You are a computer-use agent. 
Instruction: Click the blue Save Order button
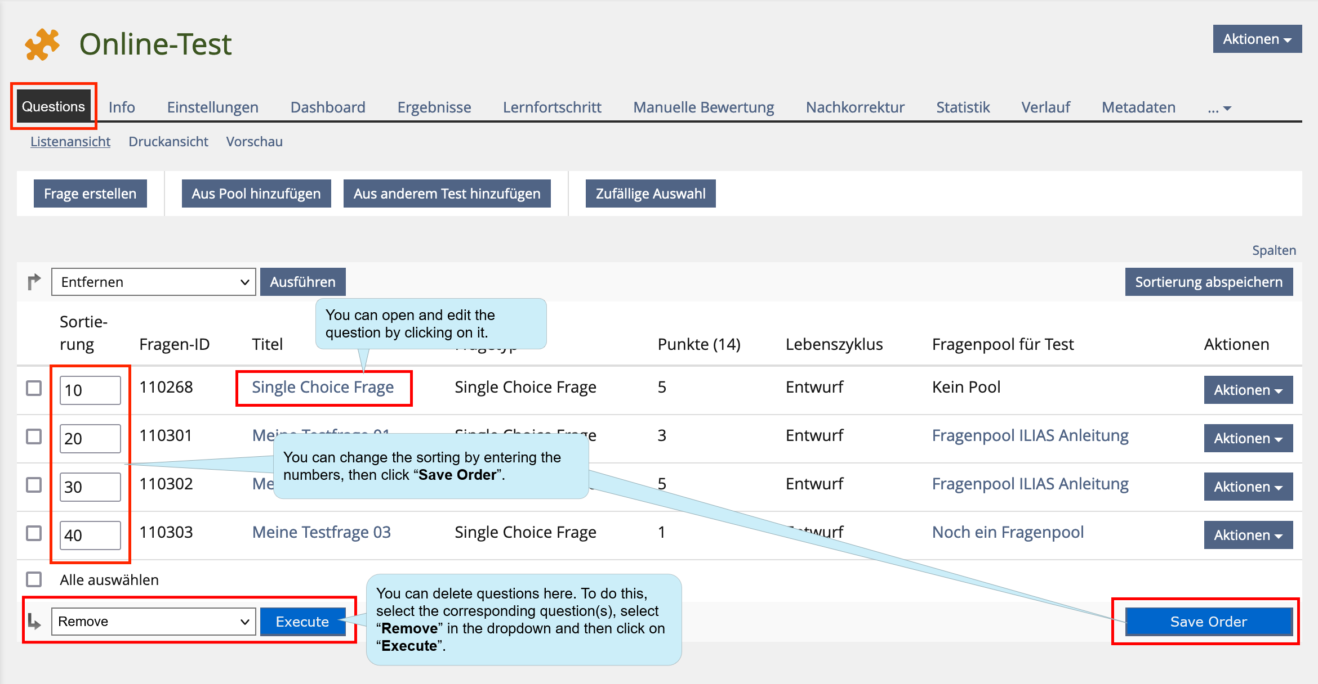pos(1209,622)
